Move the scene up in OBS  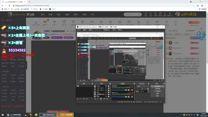point(84,99)
